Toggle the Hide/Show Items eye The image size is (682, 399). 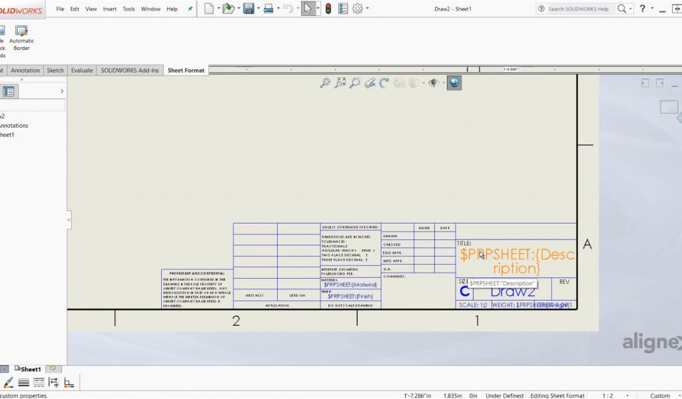tap(433, 82)
